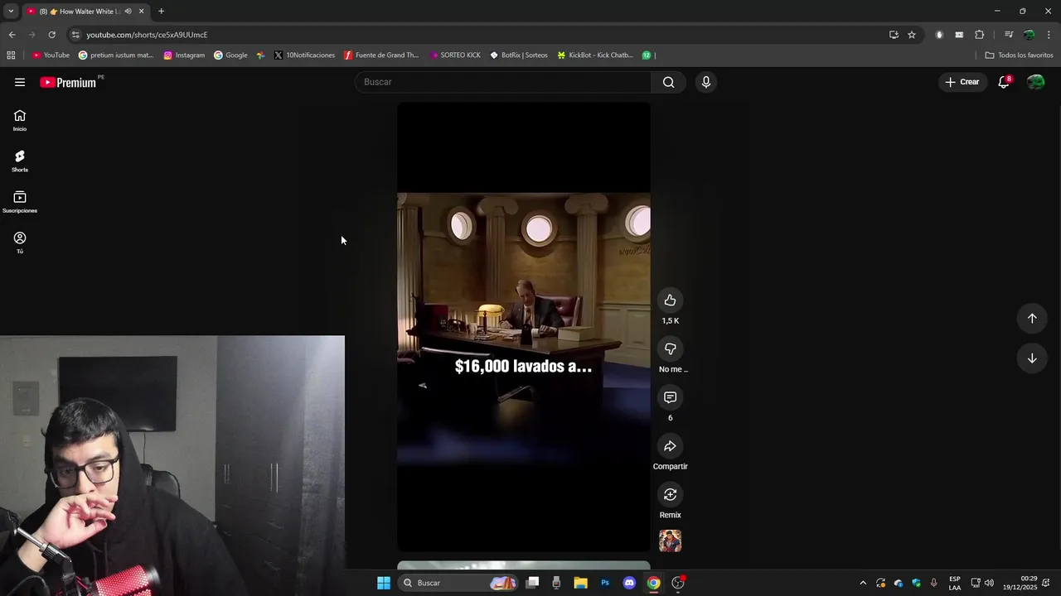
Task: Open Inicio in the YouTube sidebar
Action: (20, 121)
